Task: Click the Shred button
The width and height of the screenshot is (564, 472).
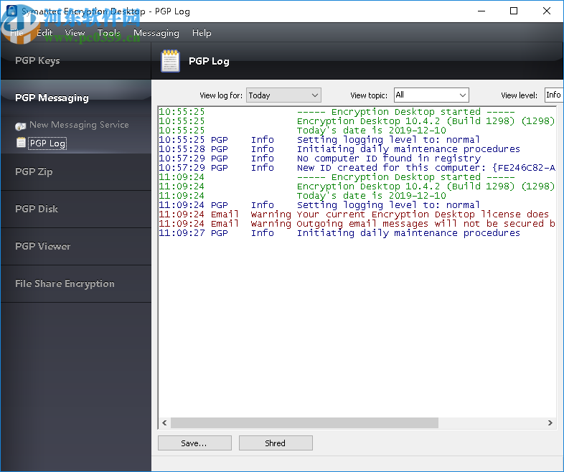Action: point(276,443)
